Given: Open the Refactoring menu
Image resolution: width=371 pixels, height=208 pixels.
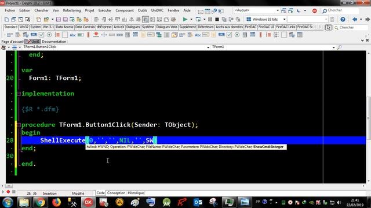Looking at the screenshot, I should tap(72, 10).
